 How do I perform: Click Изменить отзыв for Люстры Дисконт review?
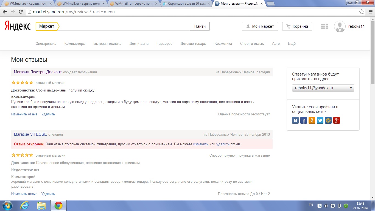coord(24,114)
